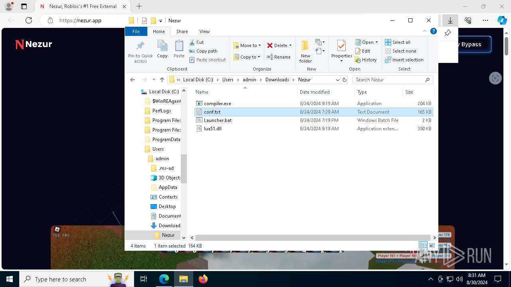Click Select none in ribbon
This screenshot has width=511, height=287.
click(x=400, y=51)
